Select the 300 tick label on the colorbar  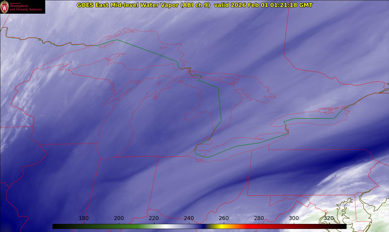[x=294, y=218]
